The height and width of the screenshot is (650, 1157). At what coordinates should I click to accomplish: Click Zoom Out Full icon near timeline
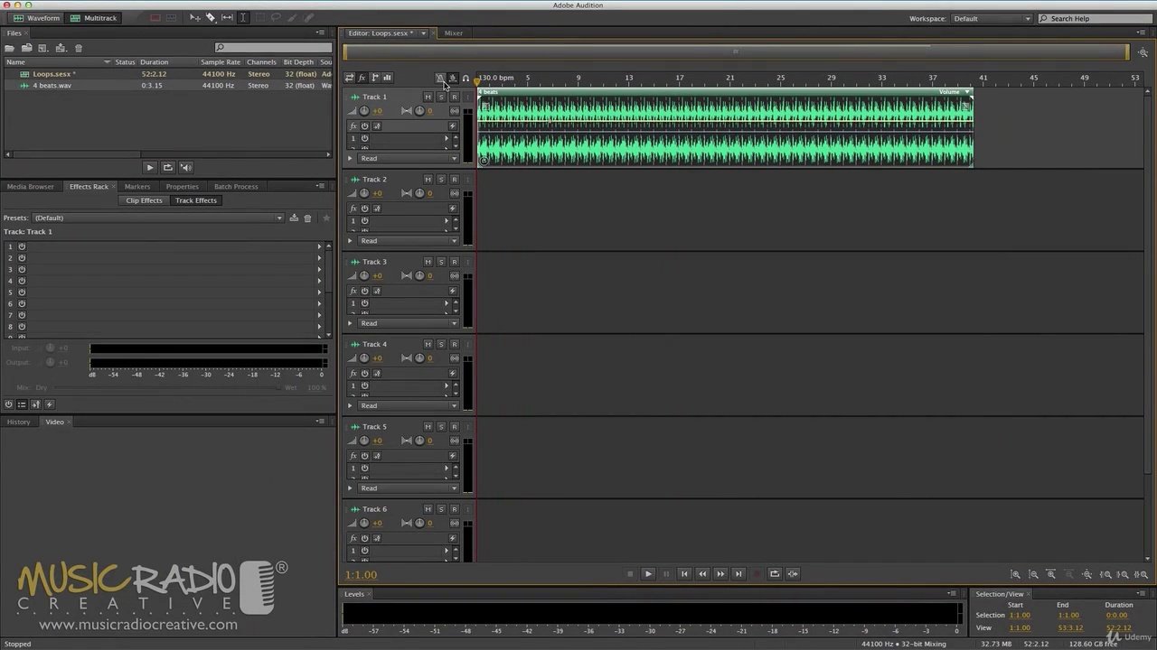point(1143,53)
